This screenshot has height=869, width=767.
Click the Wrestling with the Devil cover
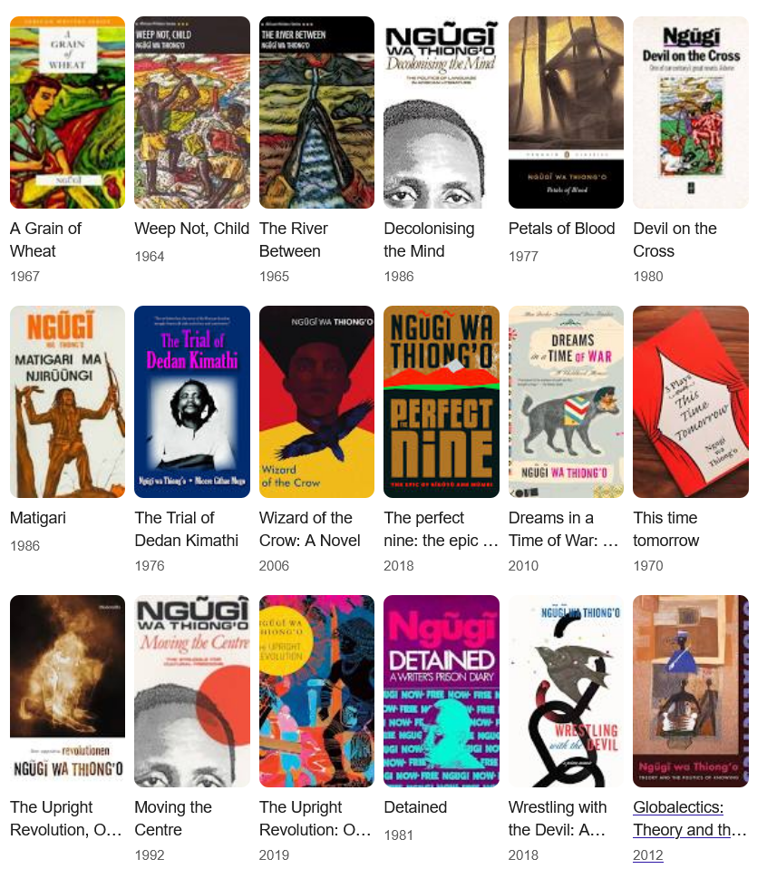click(566, 691)
